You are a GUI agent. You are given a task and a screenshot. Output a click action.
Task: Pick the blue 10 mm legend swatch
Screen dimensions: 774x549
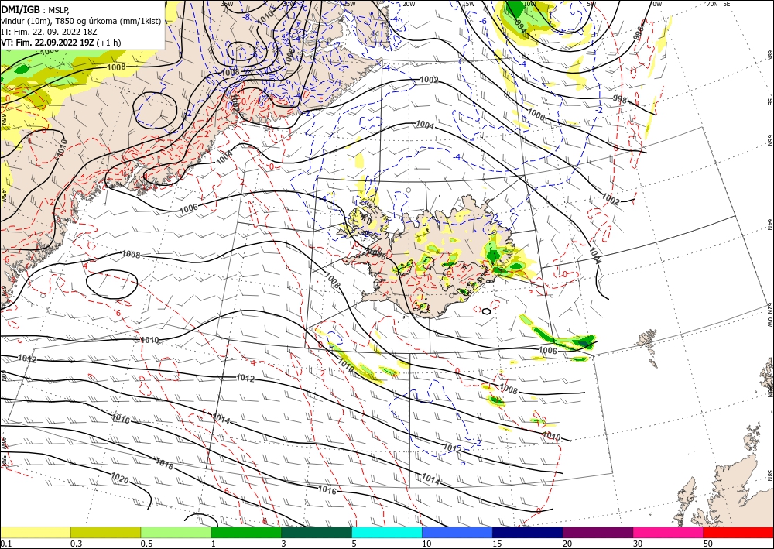[x=457, y=532]
